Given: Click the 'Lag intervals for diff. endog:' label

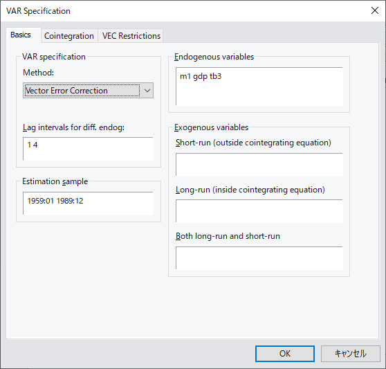Looking at the screenshot, I should click(x=73, y=127).
